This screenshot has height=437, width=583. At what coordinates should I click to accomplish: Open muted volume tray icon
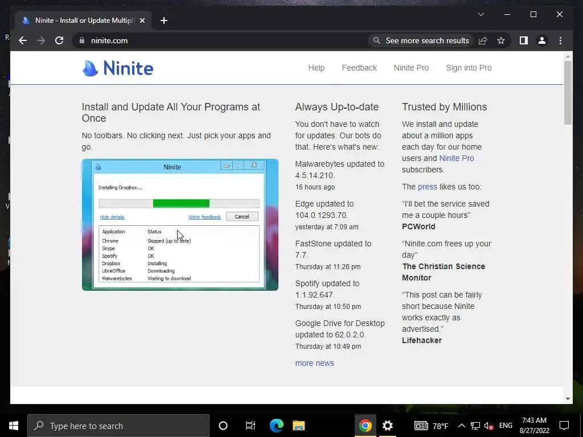(489, 426)
